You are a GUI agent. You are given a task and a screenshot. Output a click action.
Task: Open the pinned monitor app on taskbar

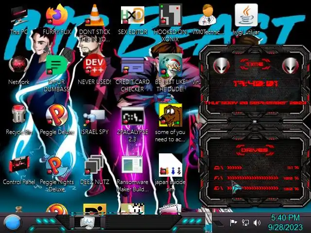coord(87,222)
